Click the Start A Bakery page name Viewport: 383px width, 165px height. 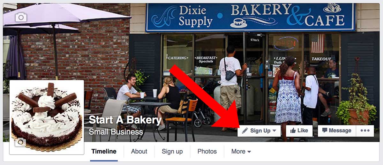125,120
